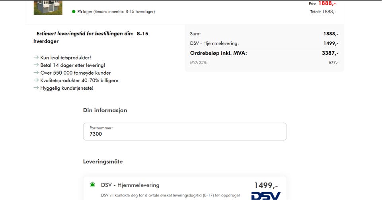Click the arrow beside Betal 14 dager

[x=36, y=65]
